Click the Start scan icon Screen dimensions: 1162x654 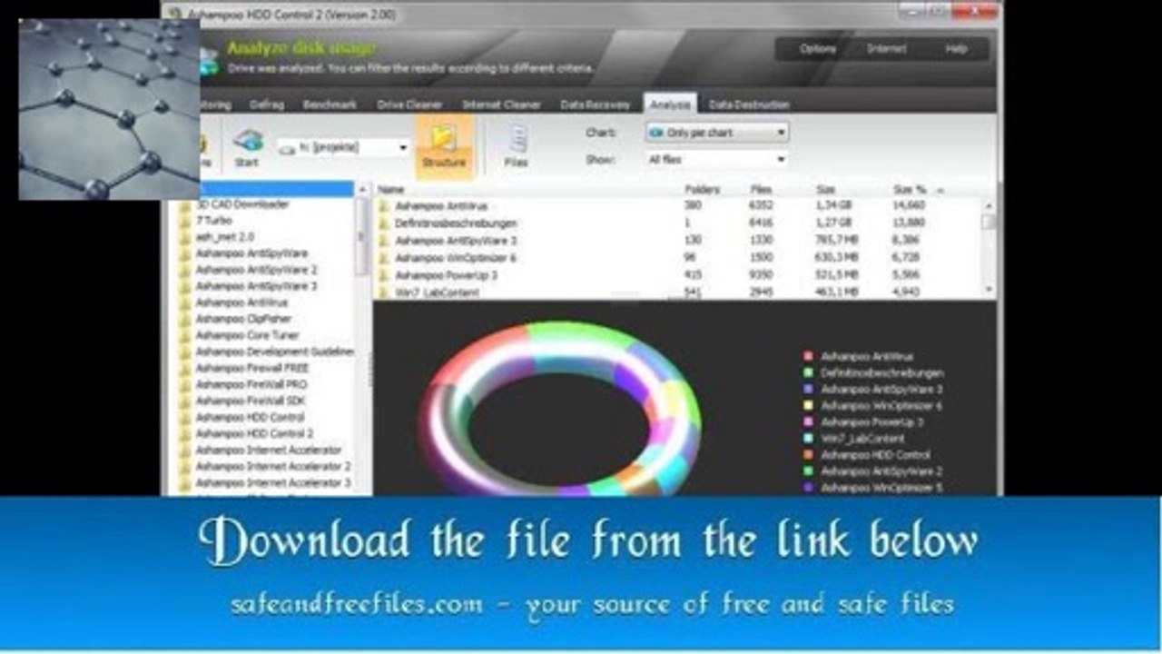pos(247,141)
